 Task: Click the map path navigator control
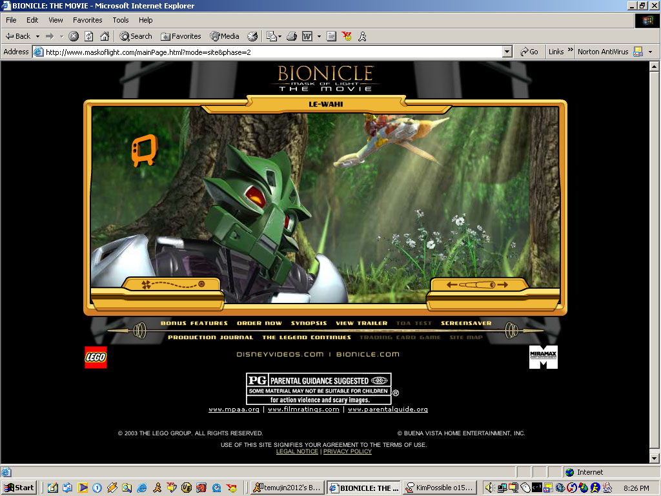click(173, 285)
